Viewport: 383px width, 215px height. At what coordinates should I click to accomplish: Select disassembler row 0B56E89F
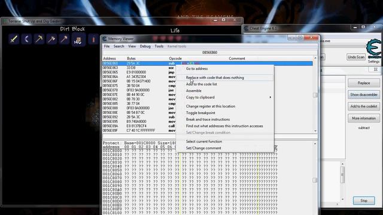pos(139,131)
